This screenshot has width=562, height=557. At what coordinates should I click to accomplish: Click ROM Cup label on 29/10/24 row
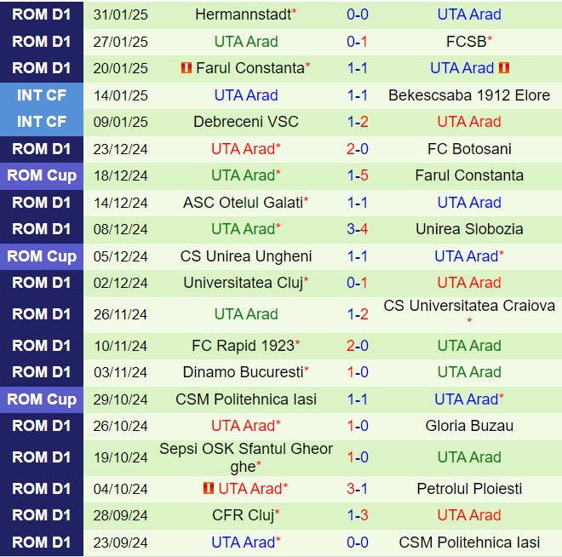pos(42,399)
